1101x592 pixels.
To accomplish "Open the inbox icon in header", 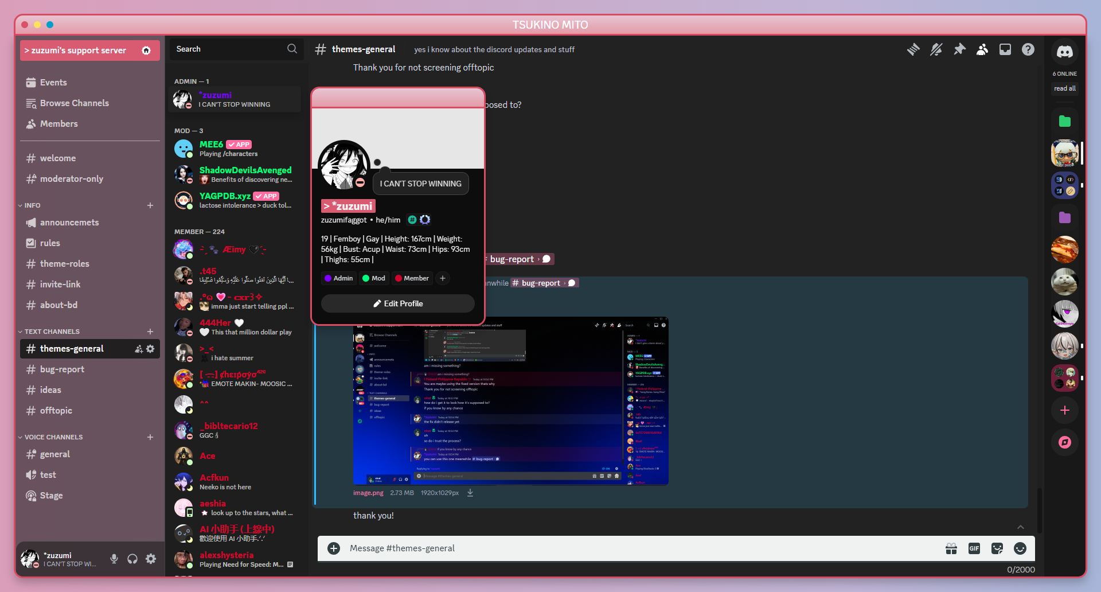I will [x=1005, y=50].
